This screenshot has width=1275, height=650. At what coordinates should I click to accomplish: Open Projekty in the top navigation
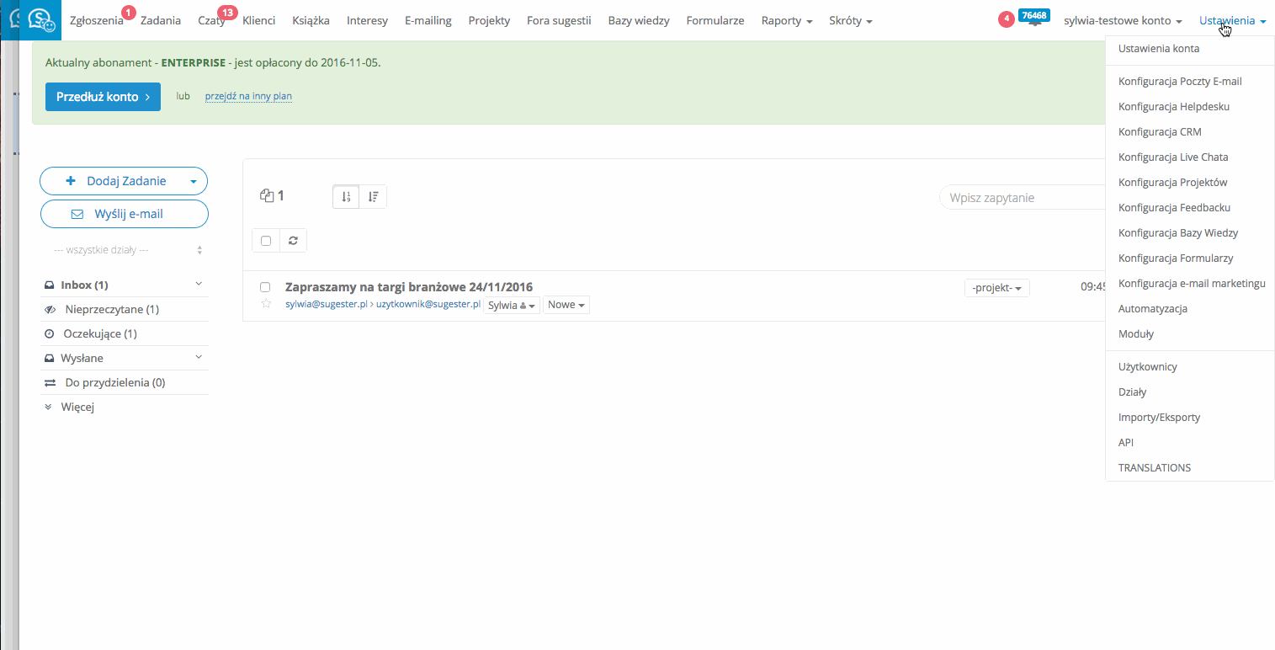click(x=489, y=20)
